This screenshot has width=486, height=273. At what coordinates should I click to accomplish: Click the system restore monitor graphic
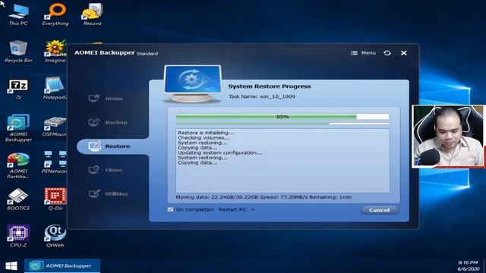[192, 83]
